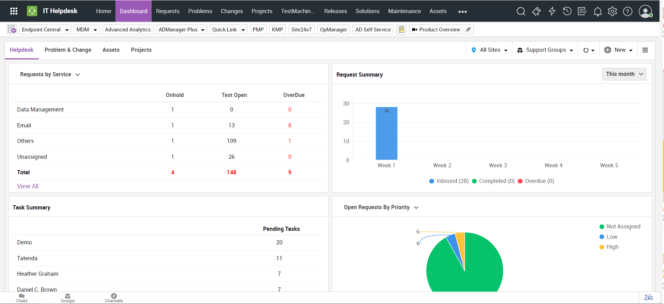
Task: Expand the Requests by Service selector
Action: click(50, 75)
